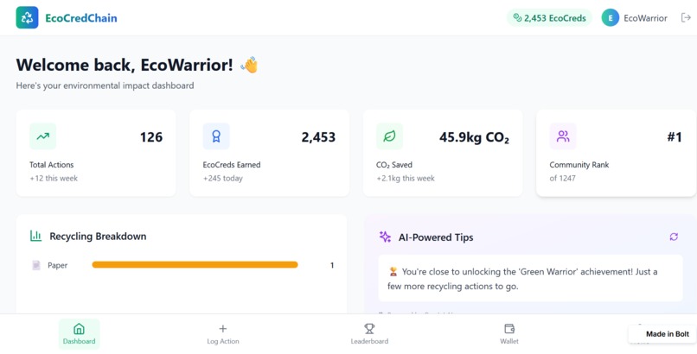Click the Recycling Breakdown heading

click(x=98, y=237)
